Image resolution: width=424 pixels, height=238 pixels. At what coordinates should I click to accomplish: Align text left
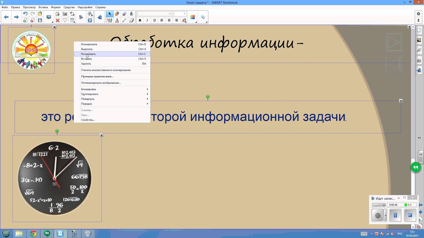162,20
